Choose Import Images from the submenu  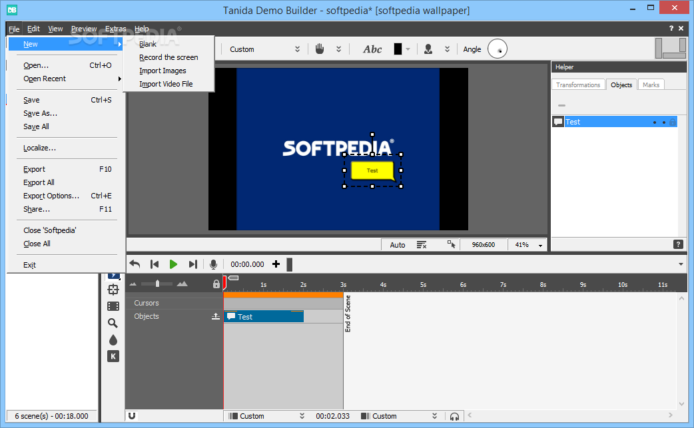point(163,71)
